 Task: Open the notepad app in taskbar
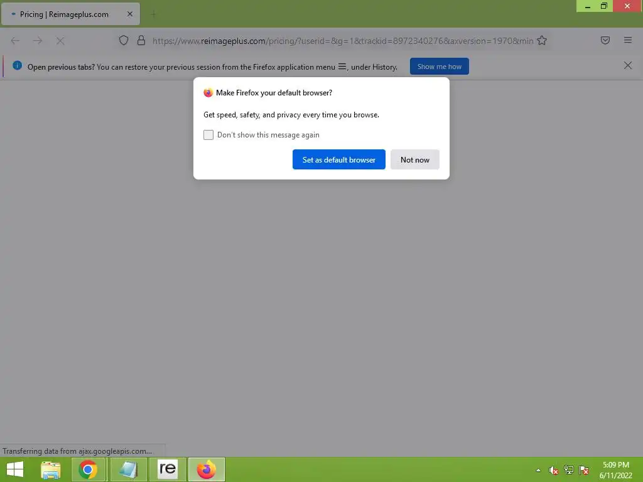[128, 469]
